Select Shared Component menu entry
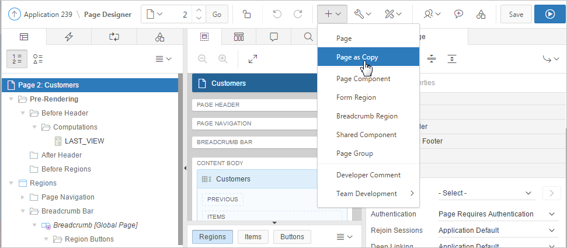The width and height of the screenshot is (567, 248). point(366,135)
